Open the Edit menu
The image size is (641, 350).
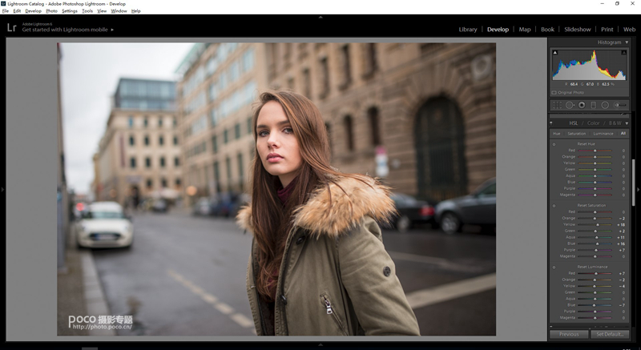click(17, 11)
